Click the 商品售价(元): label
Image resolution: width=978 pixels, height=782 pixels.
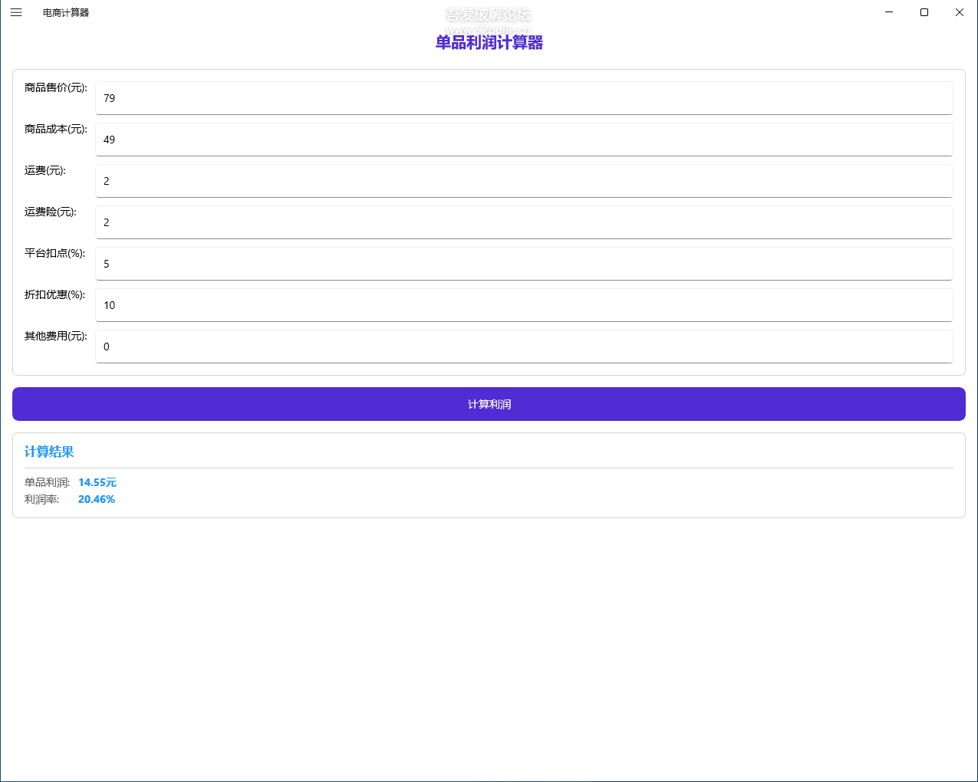click(x=56, y=87)
